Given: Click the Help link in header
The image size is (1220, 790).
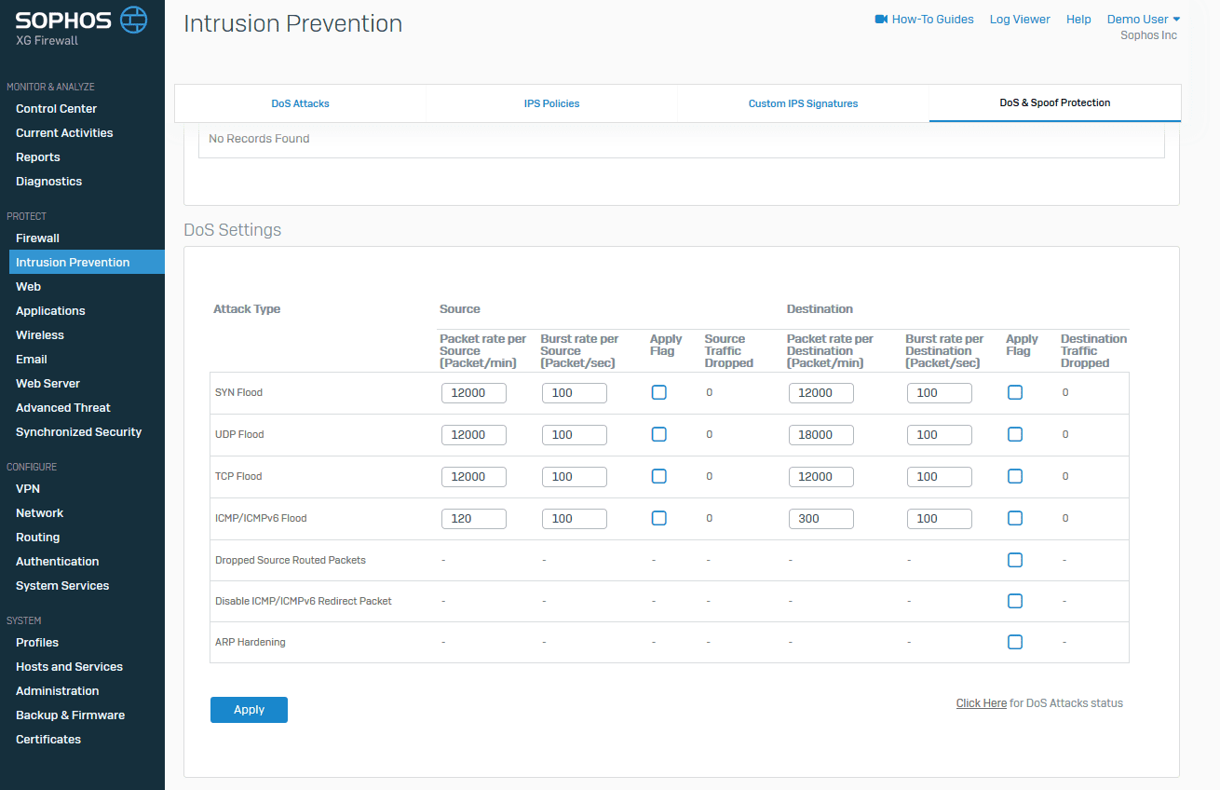Looking at the screenshot, I should (1078, 19).
